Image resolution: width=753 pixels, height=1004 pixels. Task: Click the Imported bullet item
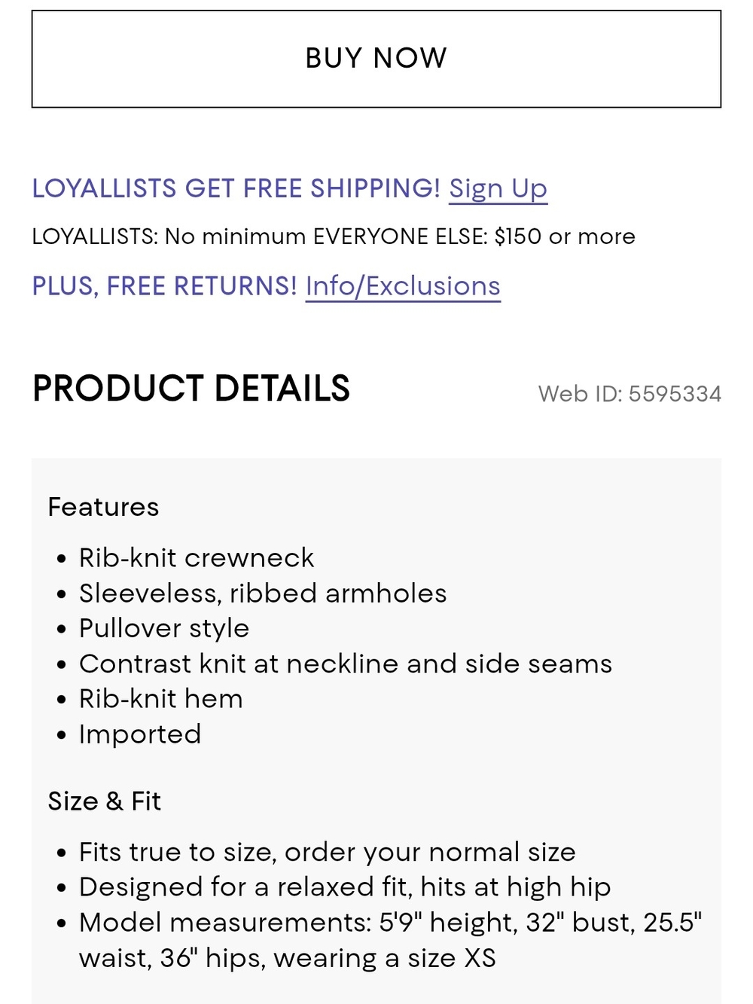pyautogui.click(x=140, y=734)
